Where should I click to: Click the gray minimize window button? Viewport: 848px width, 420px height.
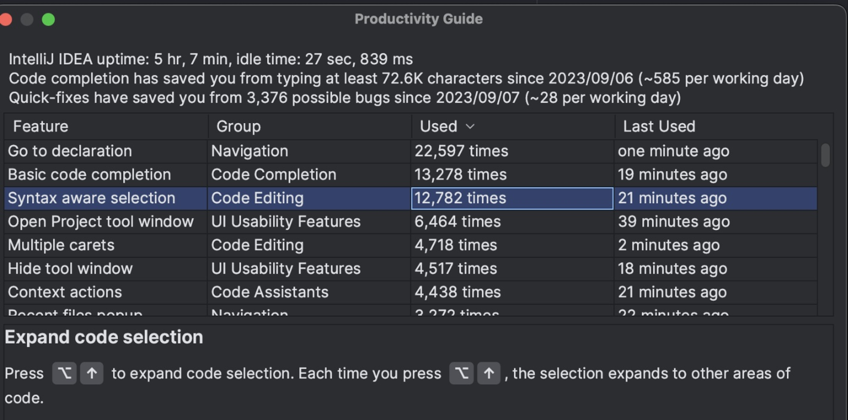click(27, 19)
